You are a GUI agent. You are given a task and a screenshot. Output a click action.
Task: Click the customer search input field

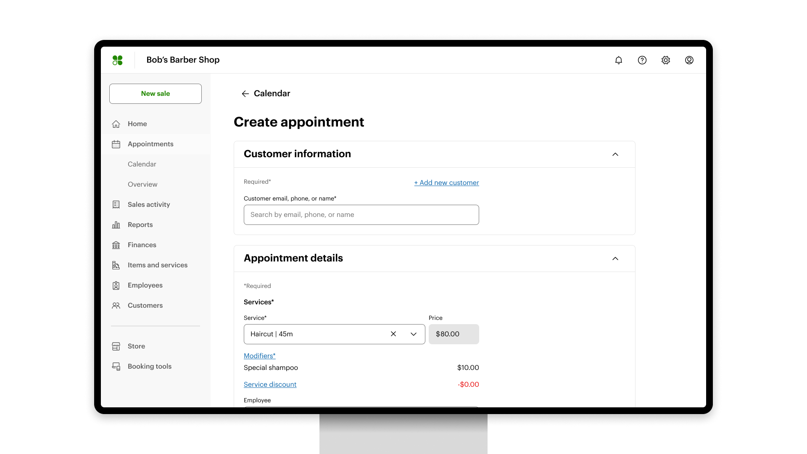click(361, 215)
